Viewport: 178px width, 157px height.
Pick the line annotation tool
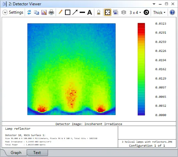pyautogui.click(x=82, y=12)
